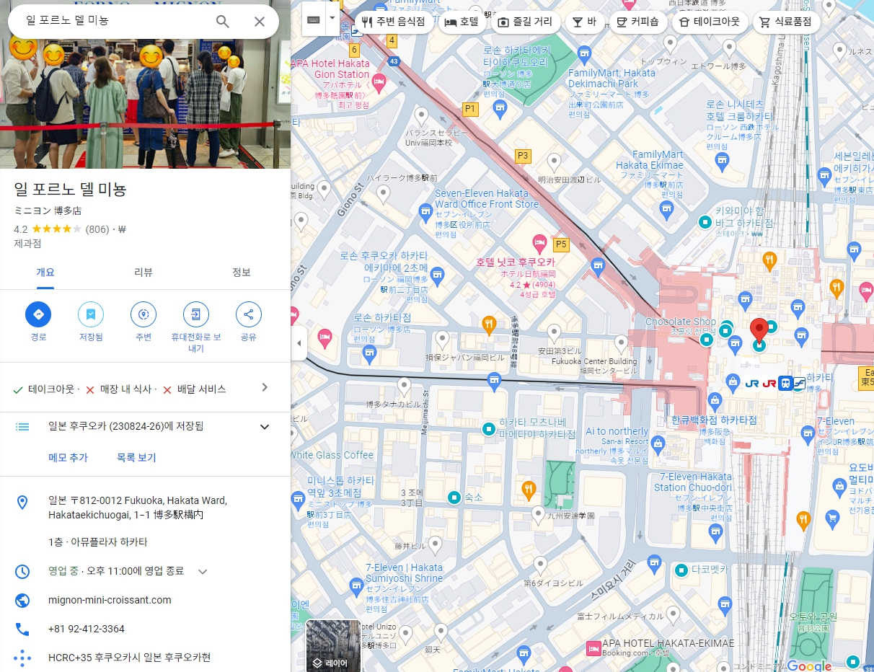Clear the search with the X icon
Screen dimensions: 874x672
pos(260,22)
